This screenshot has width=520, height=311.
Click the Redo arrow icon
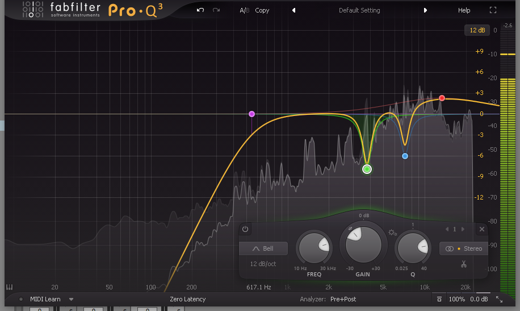216,10
